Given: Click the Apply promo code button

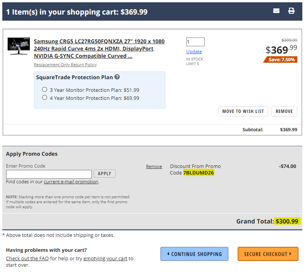Looking at the screenshot, I should pyautogui.click(x=104, y=173).
